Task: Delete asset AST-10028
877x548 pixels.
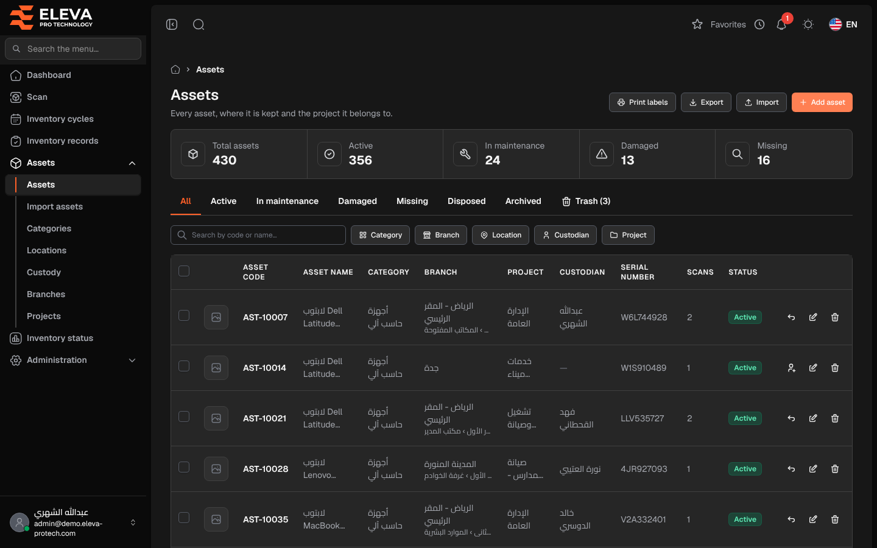Action: coord(835,469)
